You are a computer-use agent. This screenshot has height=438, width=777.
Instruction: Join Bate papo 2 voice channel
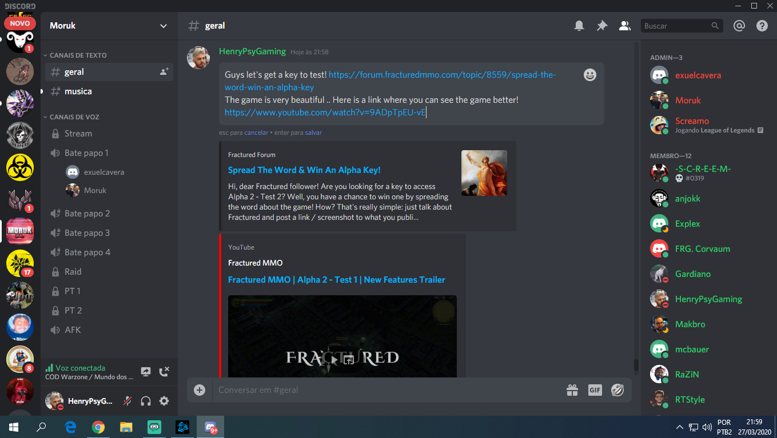[x=109, y=214]
